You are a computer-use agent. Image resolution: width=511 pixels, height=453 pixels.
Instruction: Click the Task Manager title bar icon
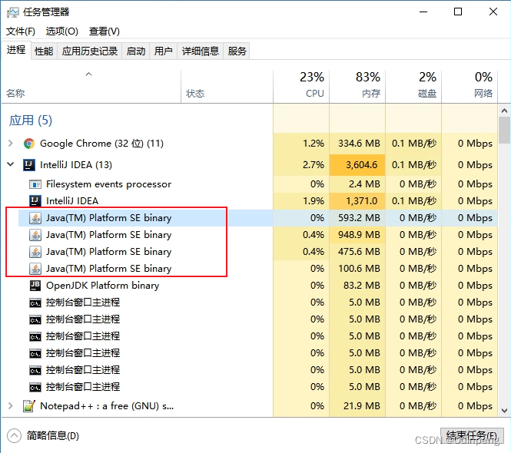13,12
